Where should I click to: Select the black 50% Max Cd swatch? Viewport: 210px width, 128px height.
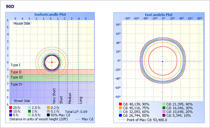pyautogui.click(x=48, y=115)
